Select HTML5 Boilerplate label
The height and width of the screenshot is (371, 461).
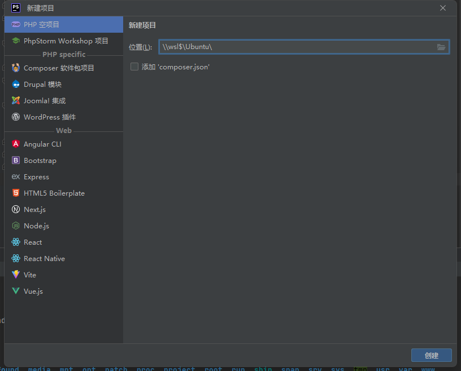point(54,193)
